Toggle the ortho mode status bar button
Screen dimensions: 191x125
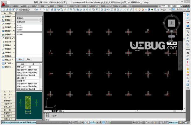[x=79, y=122]
